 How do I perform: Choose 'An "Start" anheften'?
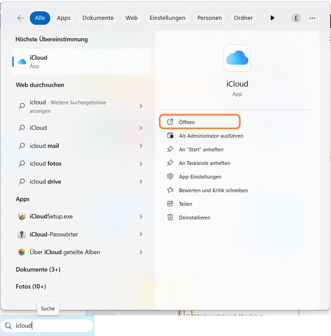tap(201, 150)
